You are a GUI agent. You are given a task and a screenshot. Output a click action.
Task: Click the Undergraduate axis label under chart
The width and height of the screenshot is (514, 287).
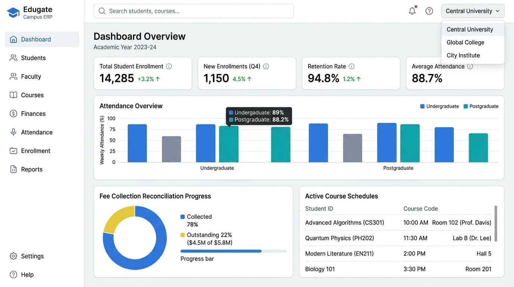tap(217, 168)
